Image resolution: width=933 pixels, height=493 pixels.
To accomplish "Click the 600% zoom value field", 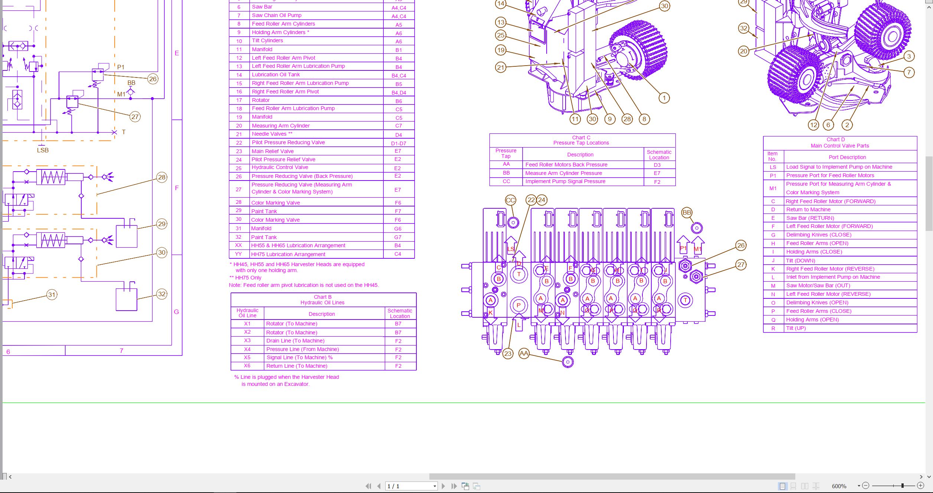I will 839,486.
